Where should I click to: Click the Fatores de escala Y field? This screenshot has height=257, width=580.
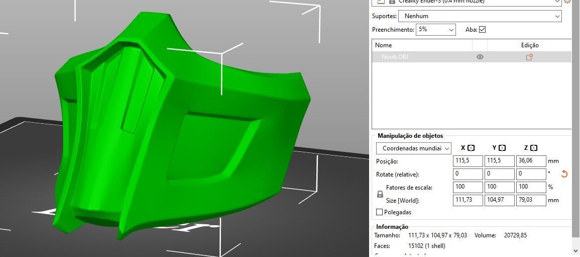point(499,187)
